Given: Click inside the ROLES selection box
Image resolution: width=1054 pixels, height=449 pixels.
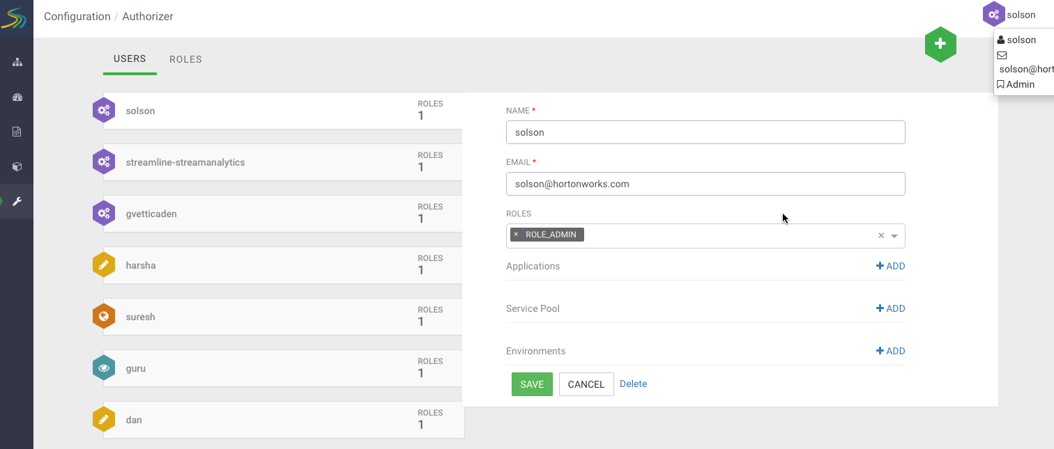Looking at the screenshot, I should click(x=705, y=236).
